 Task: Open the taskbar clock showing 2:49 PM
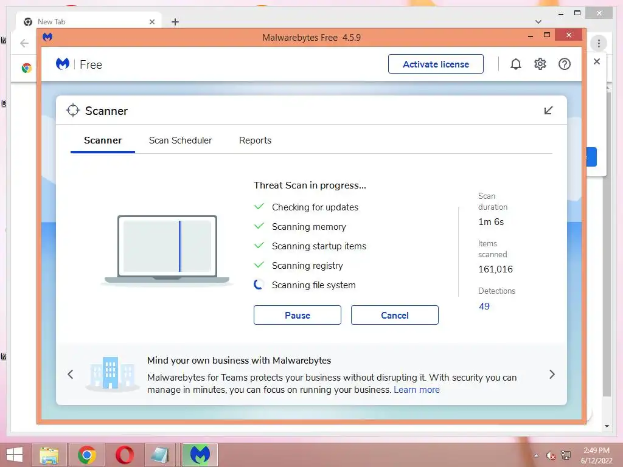click(x=596, y=455)
